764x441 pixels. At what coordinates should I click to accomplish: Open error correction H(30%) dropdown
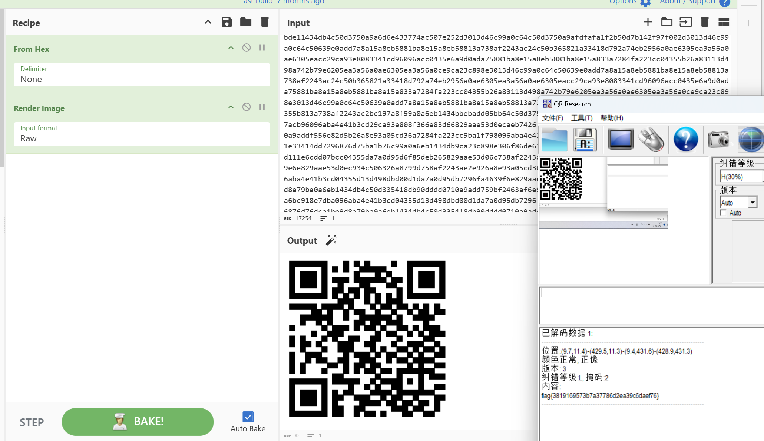[x=741, y=177]
